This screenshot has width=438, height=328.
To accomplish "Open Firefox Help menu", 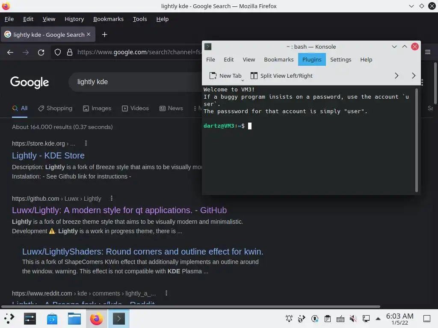I will point(162,19).
